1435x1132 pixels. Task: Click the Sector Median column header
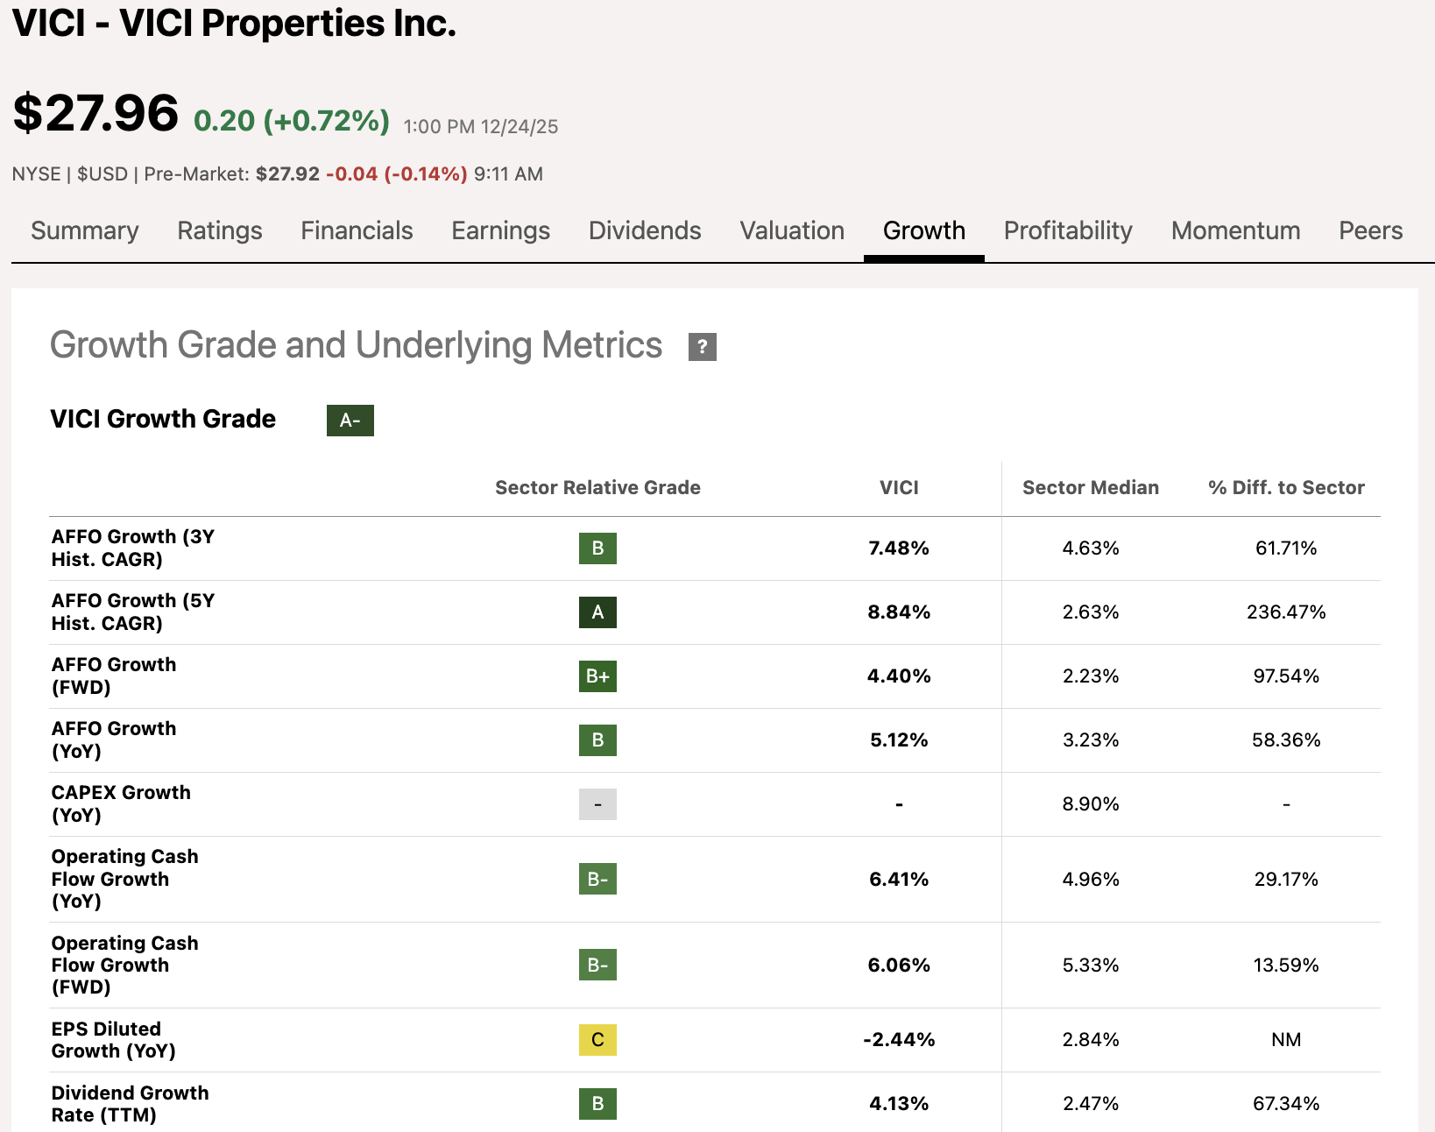[1091, 487]
